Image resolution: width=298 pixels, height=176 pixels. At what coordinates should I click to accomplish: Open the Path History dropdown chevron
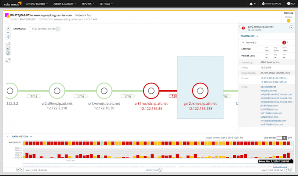point(31,137)
